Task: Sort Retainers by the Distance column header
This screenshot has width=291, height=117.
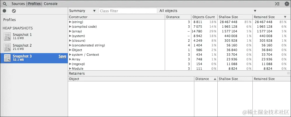Action: [206, 79]
